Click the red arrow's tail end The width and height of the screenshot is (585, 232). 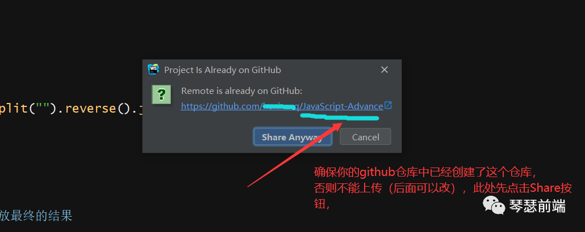(x=249, y=186)
